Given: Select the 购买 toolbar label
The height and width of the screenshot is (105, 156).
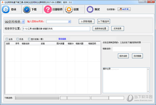Looking at the screenshot, I should [x=97, y=9].
